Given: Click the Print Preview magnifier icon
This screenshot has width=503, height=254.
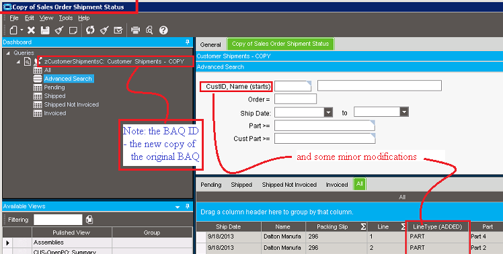Looking at the screenshot, I should coord(149,30).
